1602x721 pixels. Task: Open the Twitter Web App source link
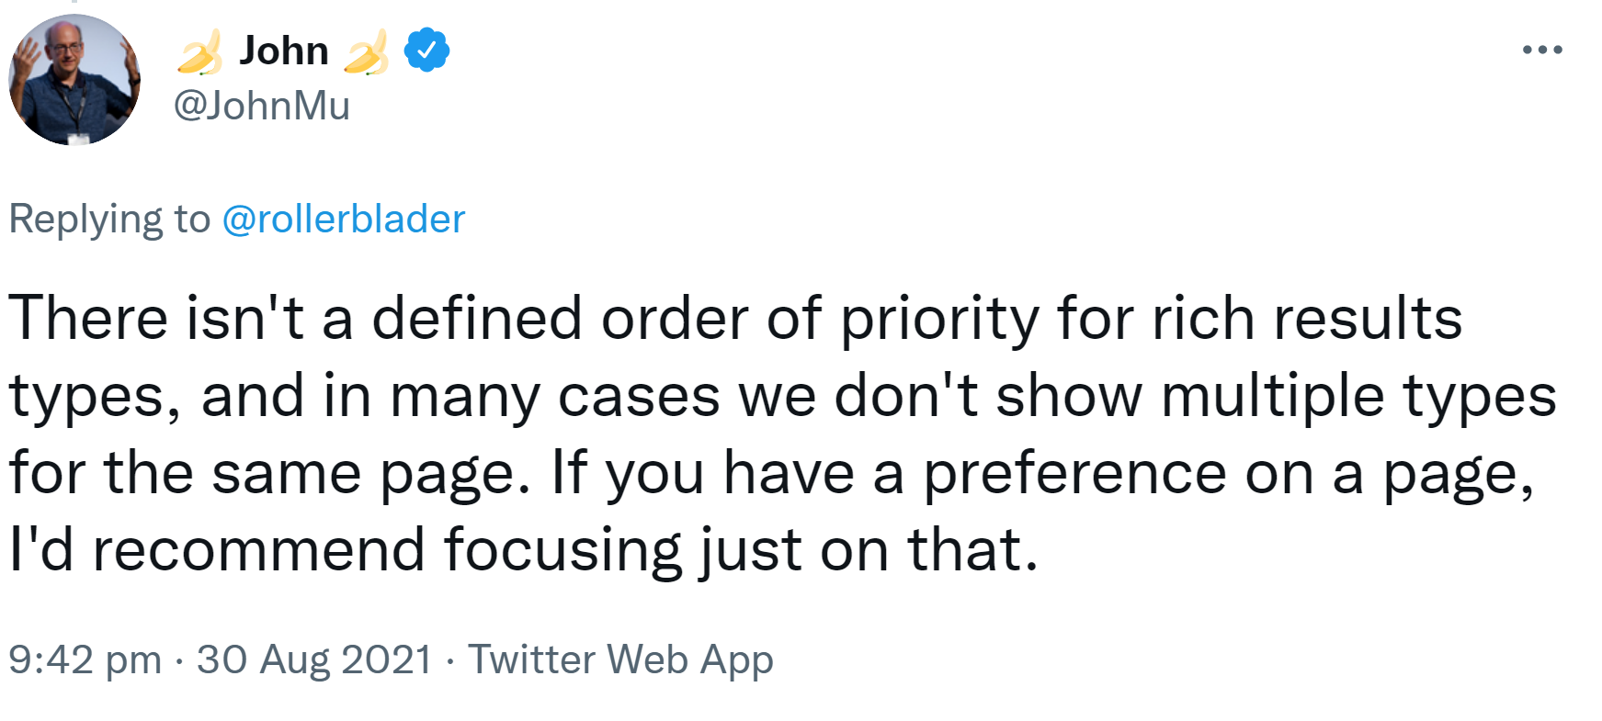coord(620,659)
